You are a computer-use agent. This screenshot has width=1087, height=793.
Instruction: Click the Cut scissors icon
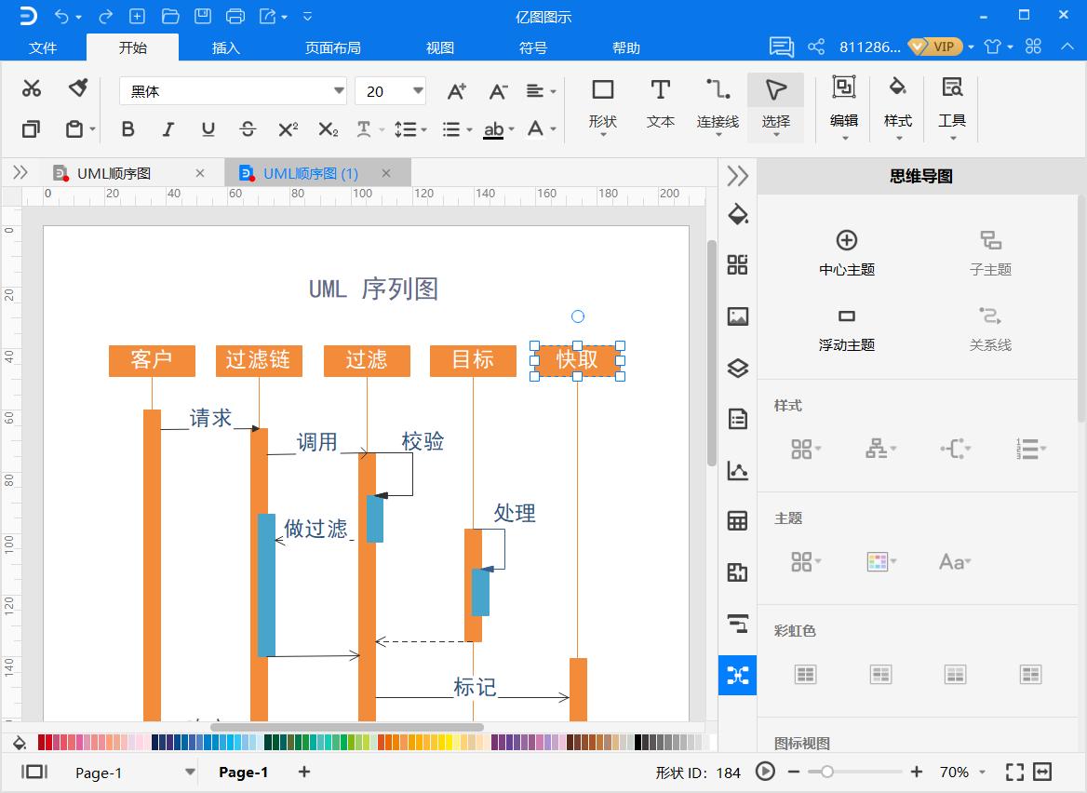point(31,87)
